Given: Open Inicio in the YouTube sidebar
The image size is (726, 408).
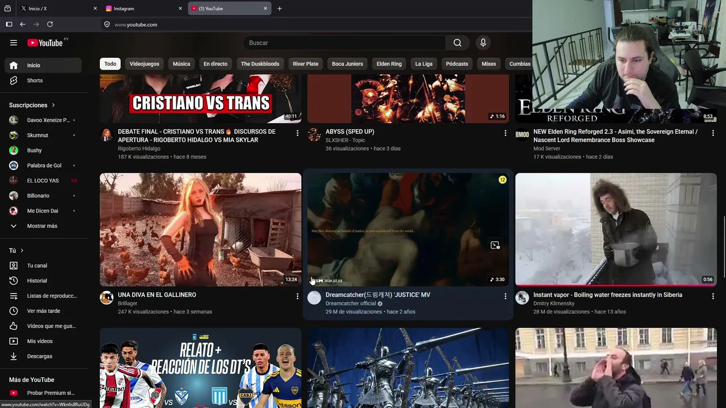Looking at the screenshot, I should coord(43,65).
